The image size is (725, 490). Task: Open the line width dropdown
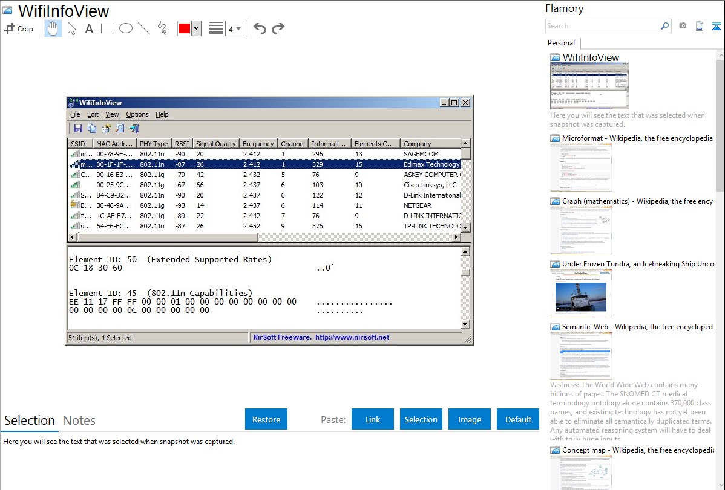coord(234,28)
